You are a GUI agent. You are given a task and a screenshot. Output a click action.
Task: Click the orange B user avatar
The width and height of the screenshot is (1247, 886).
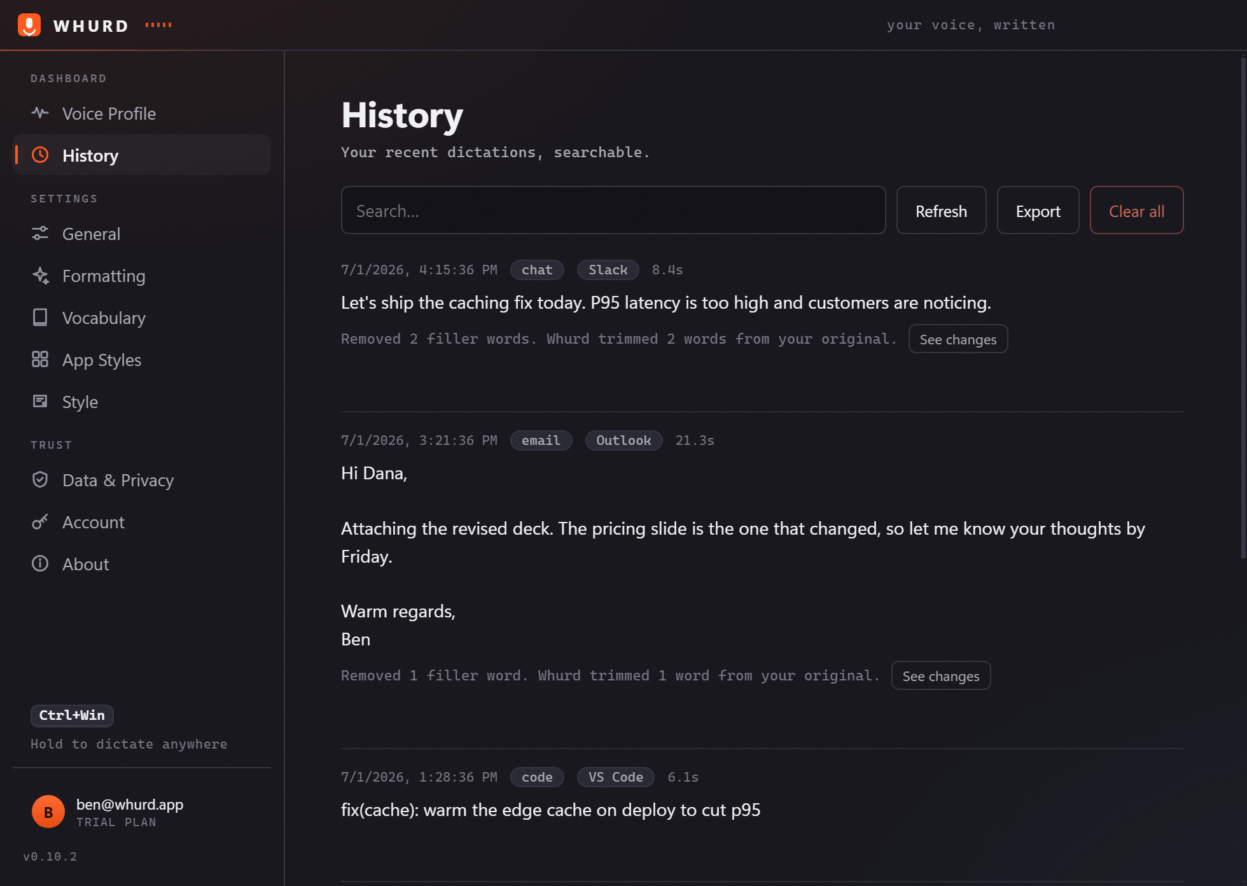tap(48, 812)
